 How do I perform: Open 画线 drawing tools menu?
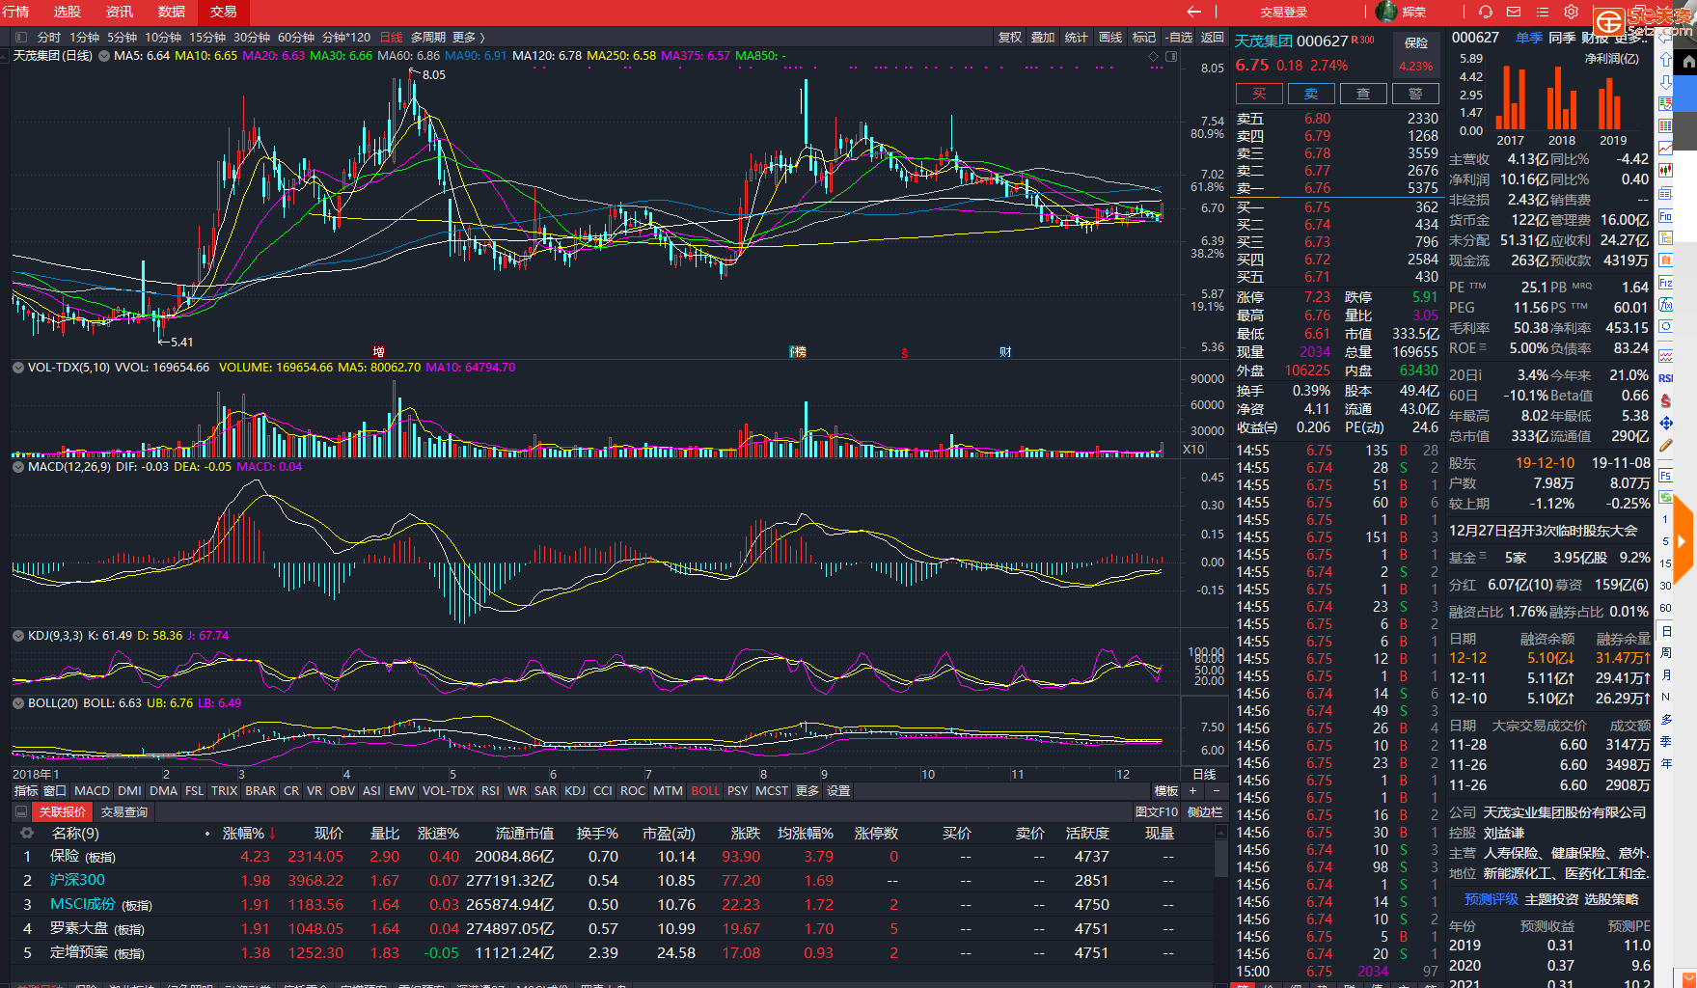tap(1110, 38)
